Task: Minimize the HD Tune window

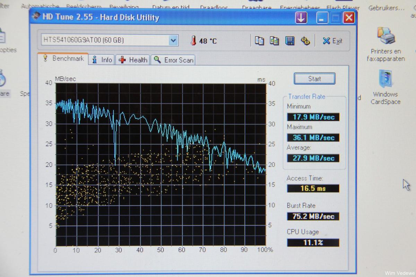Action: 322,18
